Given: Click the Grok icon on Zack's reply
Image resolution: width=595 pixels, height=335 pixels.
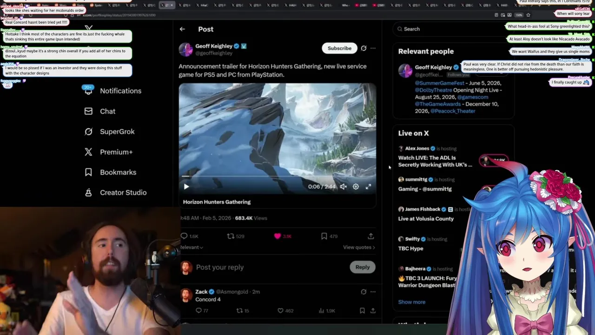Looking at the screenshot, I should [364, 292].
